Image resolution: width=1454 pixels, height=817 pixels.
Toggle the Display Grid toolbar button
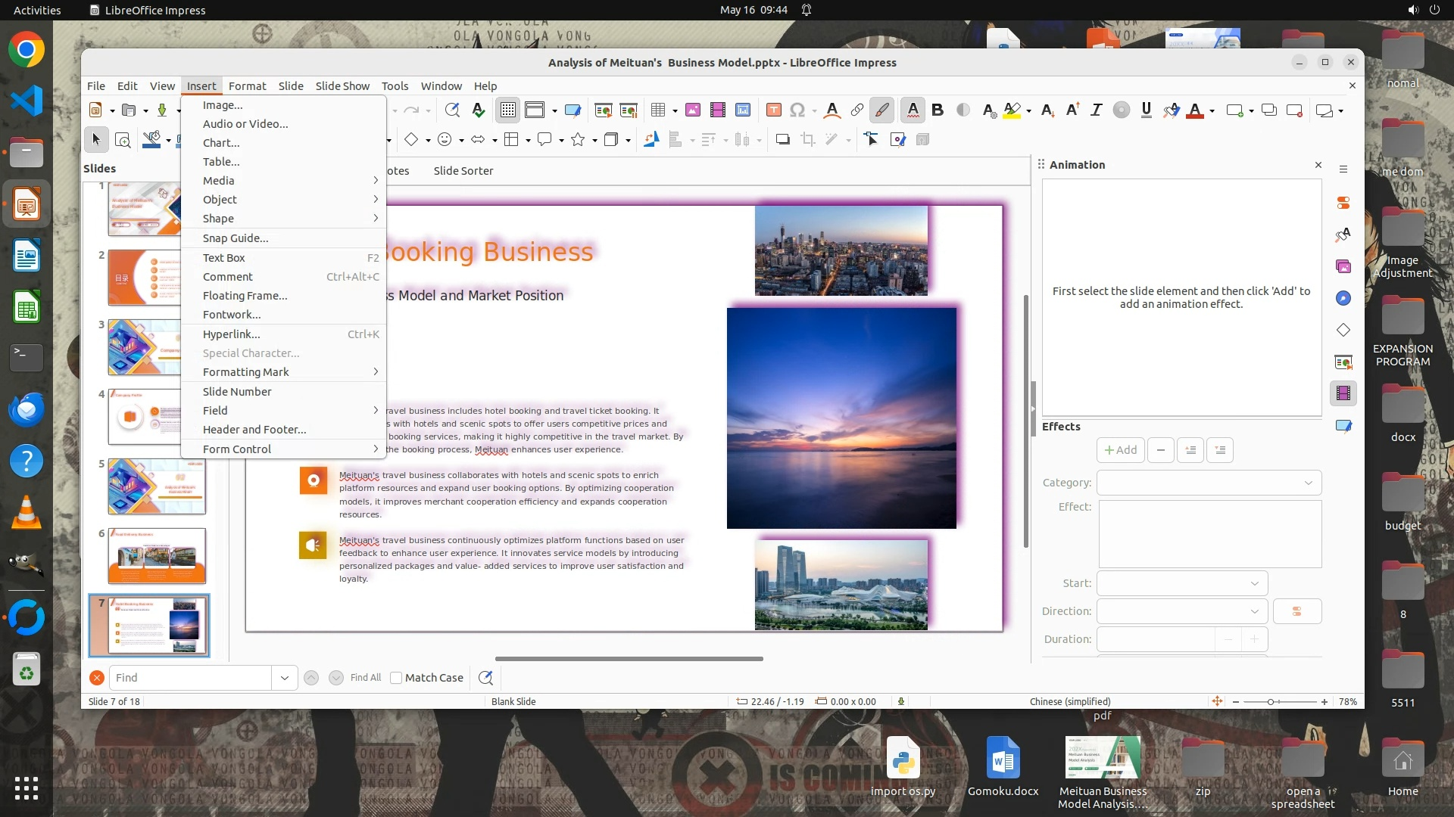tap(507, 110)
